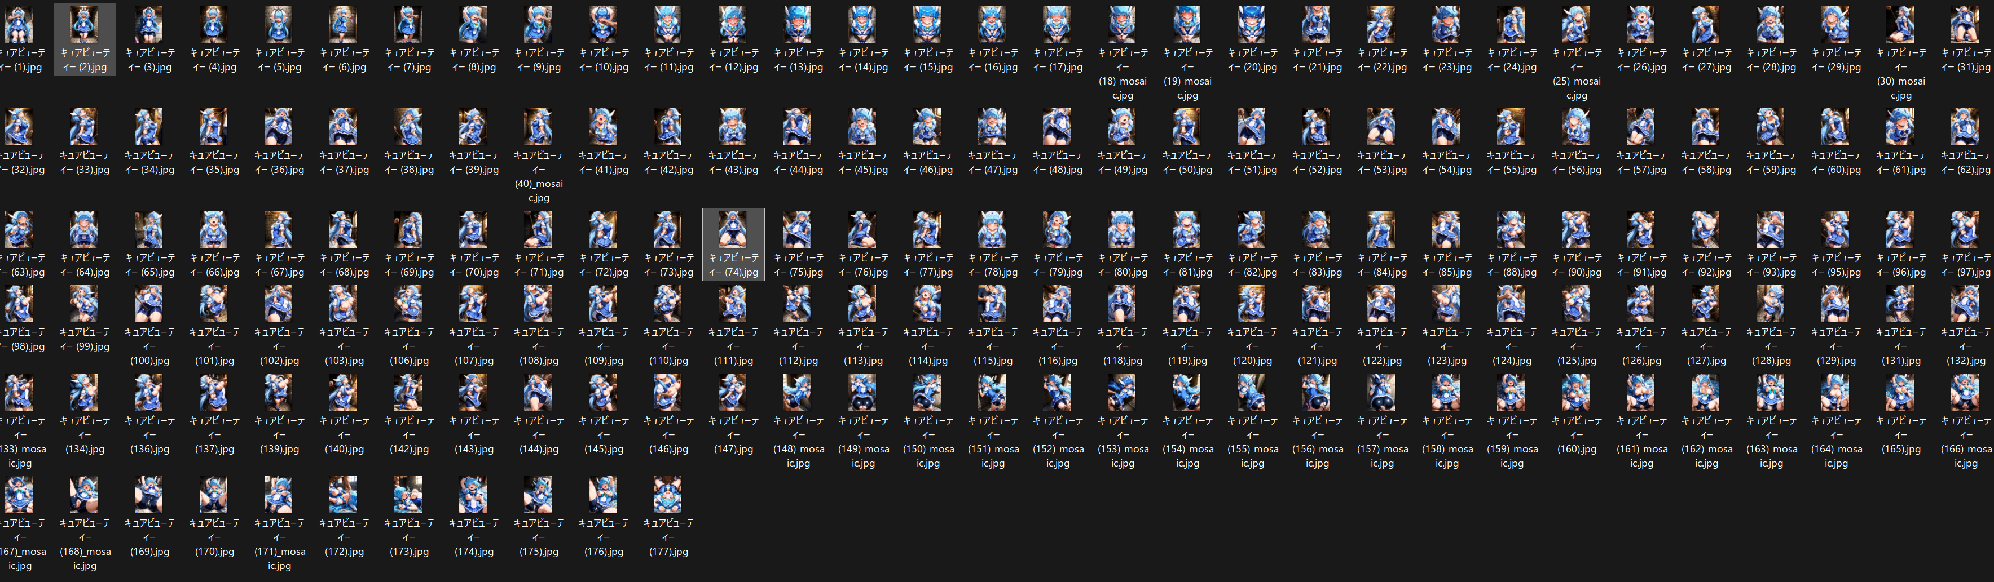
Task: Pick the thumbnail of (139).jpg
Action: click(279, 392)
